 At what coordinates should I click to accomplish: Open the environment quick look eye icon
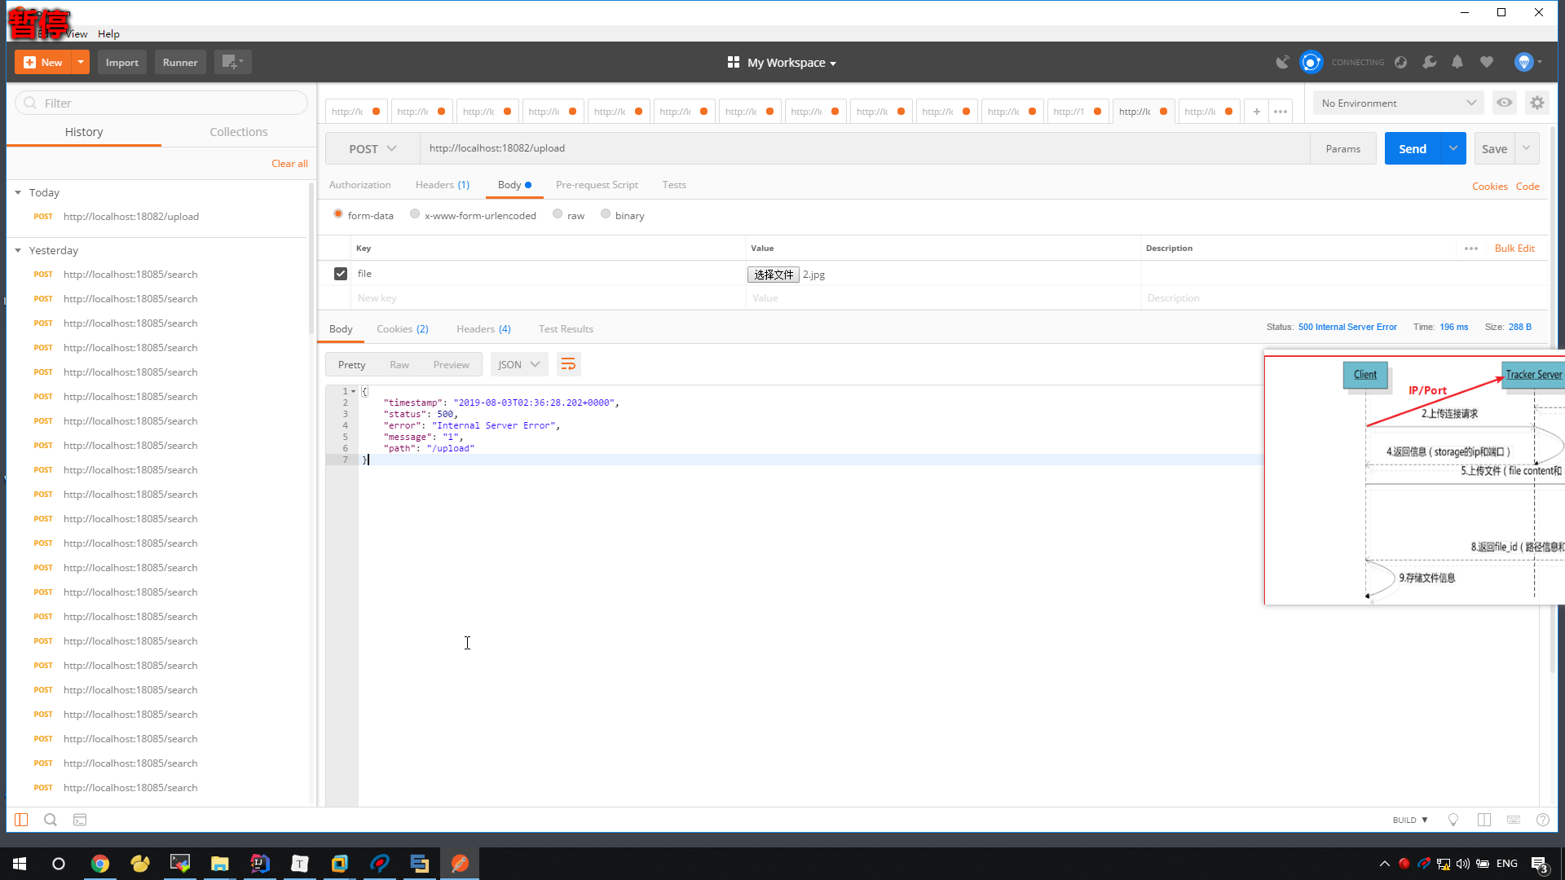1504,103
